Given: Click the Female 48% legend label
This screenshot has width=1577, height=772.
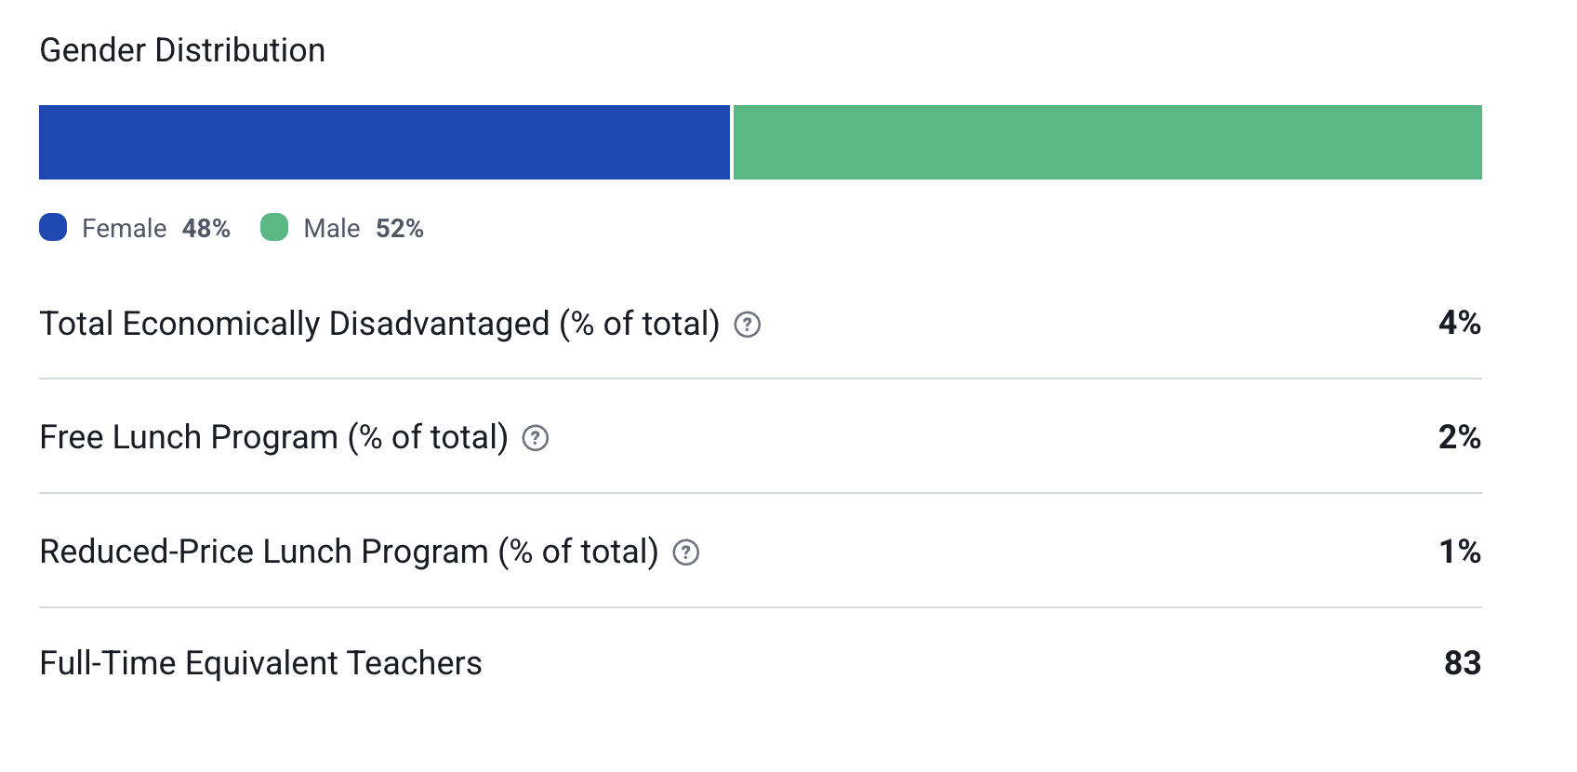Looking at the screenshot, I should coord(156,229).
